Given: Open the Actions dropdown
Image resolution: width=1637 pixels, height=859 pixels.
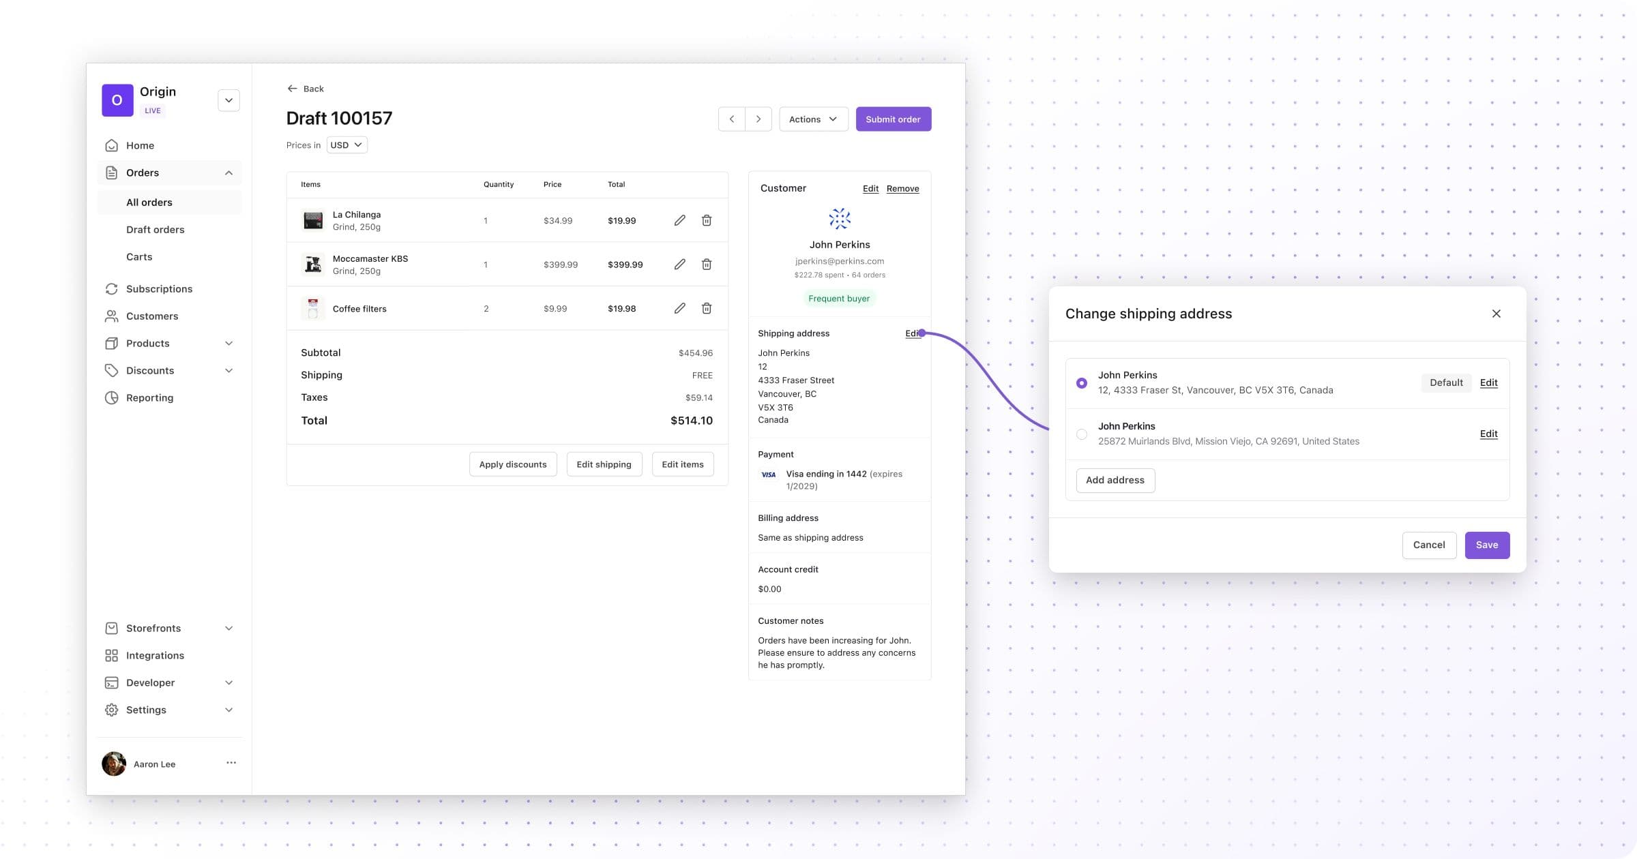Looking at the screenshot, I should (x=813, y=119).
